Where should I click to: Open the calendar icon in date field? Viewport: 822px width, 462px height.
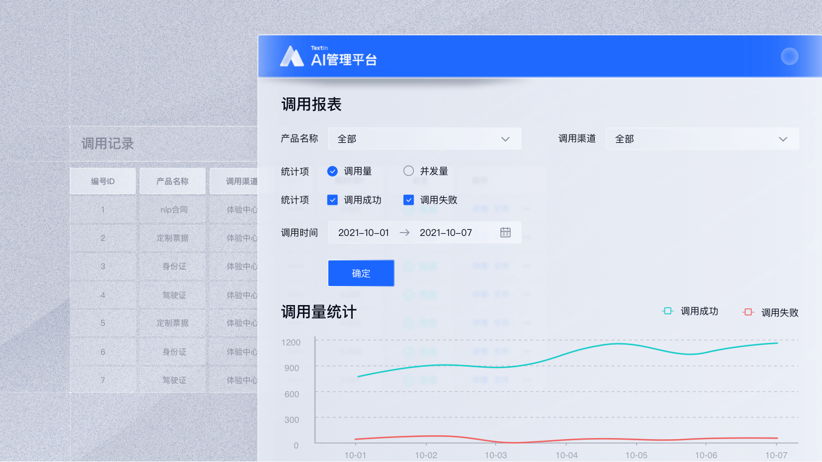pos(505,233)
